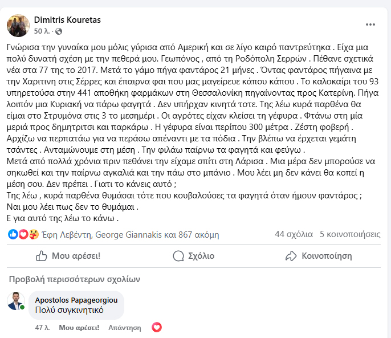
Task: Click the heart reaction on Apostolos' comment
Action: point(157,327)
